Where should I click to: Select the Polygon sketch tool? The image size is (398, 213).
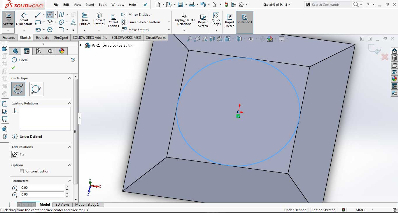50,30
